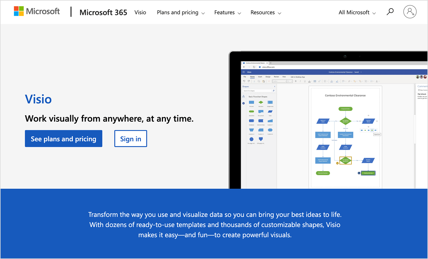Open the account sign-in avatar icon
The height and width of the screenshot is (259, 428).
click(410, 12)
